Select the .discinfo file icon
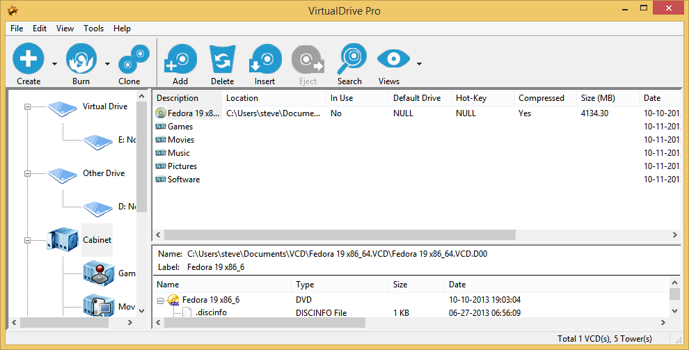This screenshot has height=350, width=689. (187, 312)
